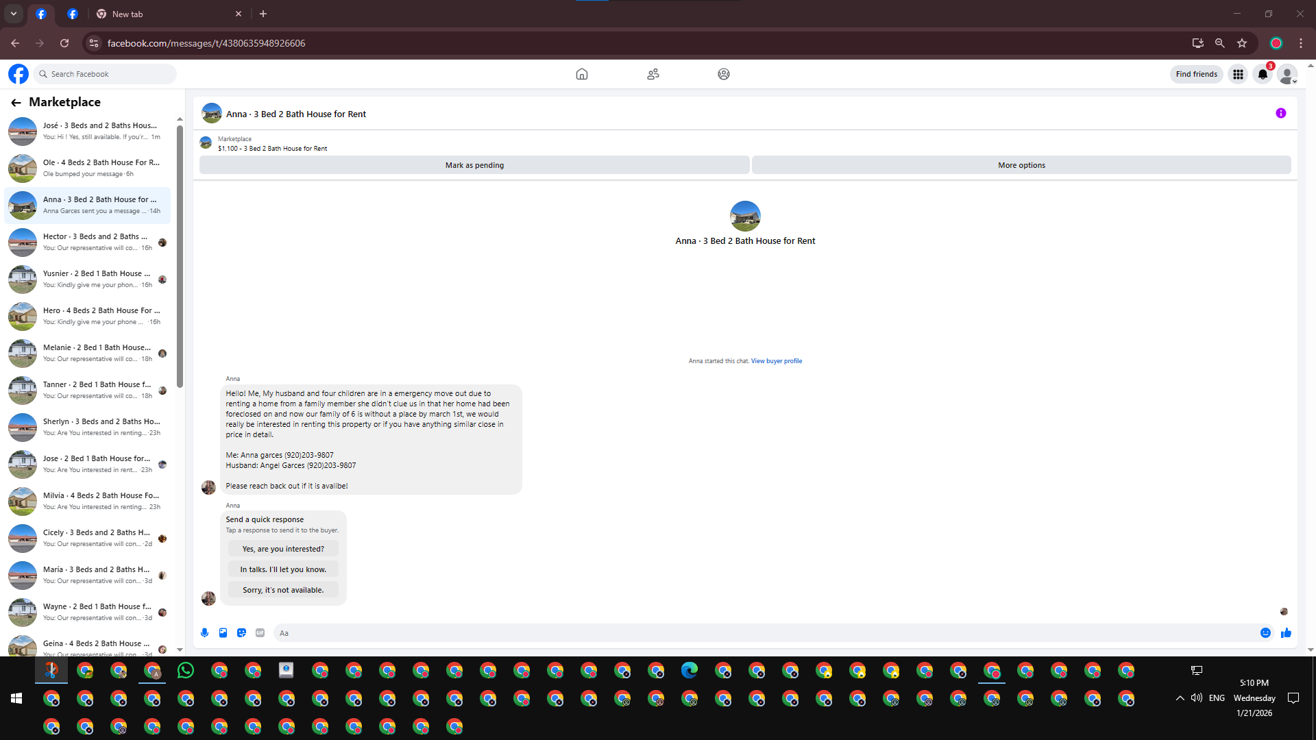Open Facebook notifications bell
The height and width of the screenshot is (740, 1316).
pyautogui.click(x=1262, y=74)
